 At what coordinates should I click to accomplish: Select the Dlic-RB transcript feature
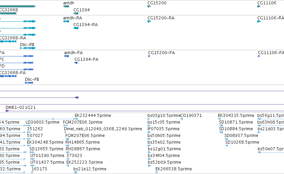point(28,48)
